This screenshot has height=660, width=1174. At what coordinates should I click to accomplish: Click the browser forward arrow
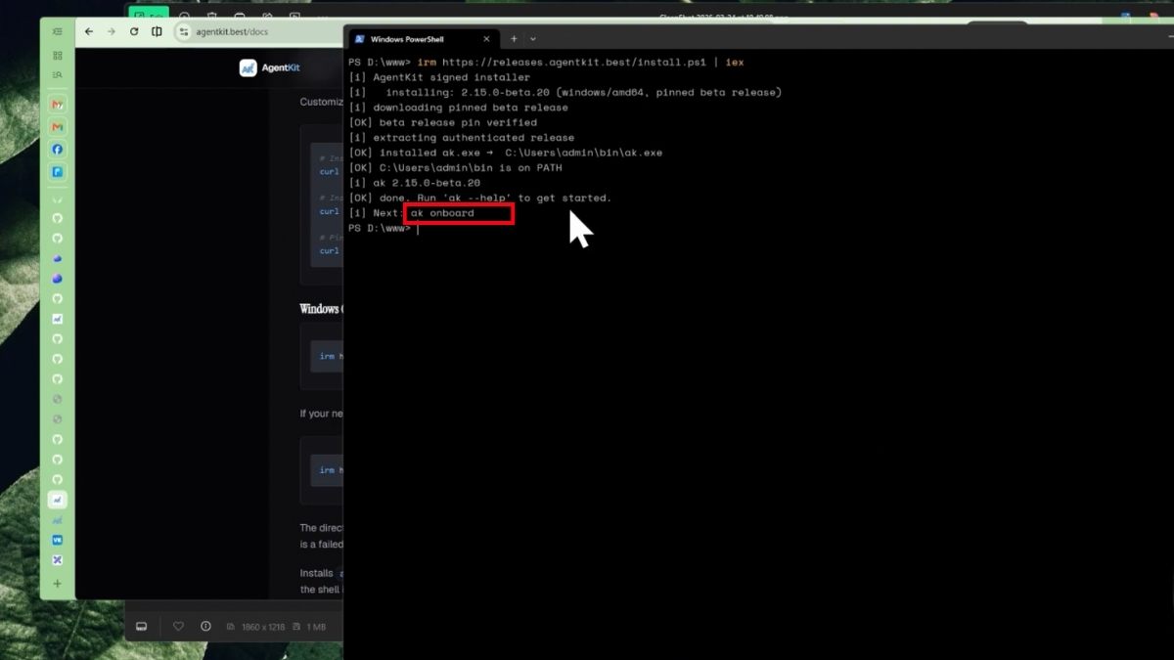coord(111,31)
